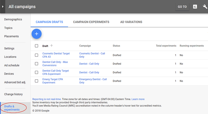Viewport: 208px width, 114px height.
Task: Sort by Draft column arrow
Action: [x=51, y=46]
